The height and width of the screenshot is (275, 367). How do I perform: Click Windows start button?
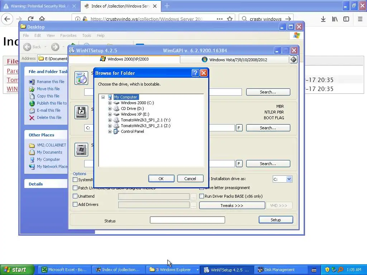pyautogui.click(x=17, y=270)
